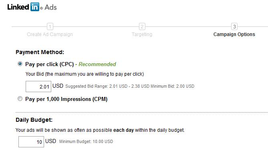Click the Daily Budget heading
268x153 pixels.
click(34, 120)
